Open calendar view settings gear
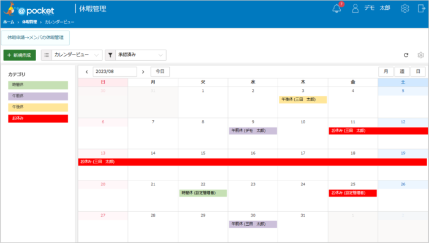This screenshot has width=429, height=243. (x=420, y=55)
